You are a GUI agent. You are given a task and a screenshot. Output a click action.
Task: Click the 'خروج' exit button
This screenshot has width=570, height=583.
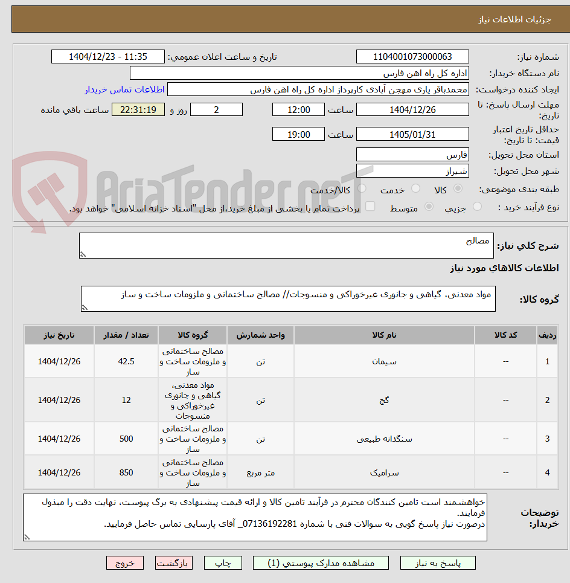tap(125, 563)
